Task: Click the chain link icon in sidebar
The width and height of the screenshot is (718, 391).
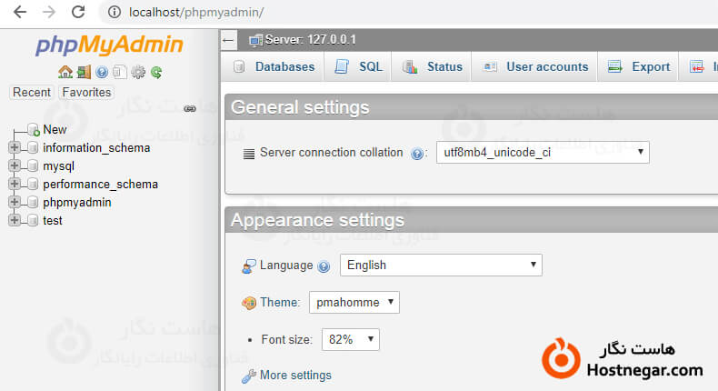Action: click(x=190, y=108)
